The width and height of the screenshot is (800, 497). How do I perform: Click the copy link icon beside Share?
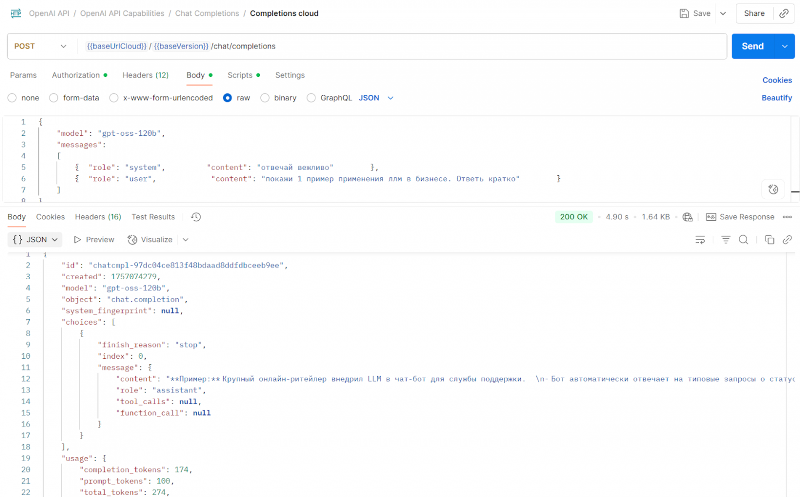click(784, 14)
